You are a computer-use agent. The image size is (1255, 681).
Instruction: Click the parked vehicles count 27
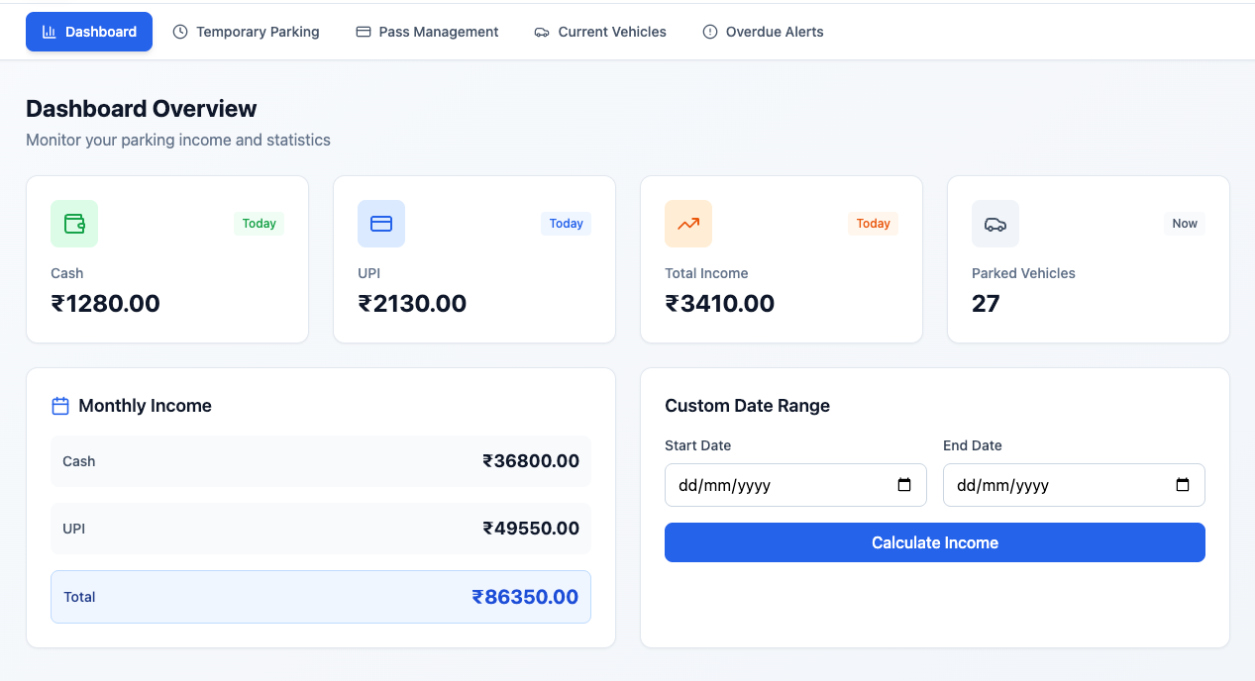point(986,304)
